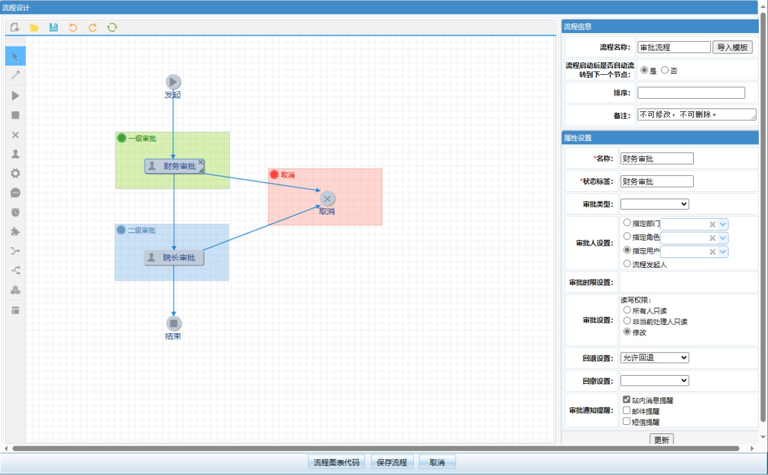768x475 pixels.
Task: Click the 院长审批 node on canvas
Action: coord(174,258)
